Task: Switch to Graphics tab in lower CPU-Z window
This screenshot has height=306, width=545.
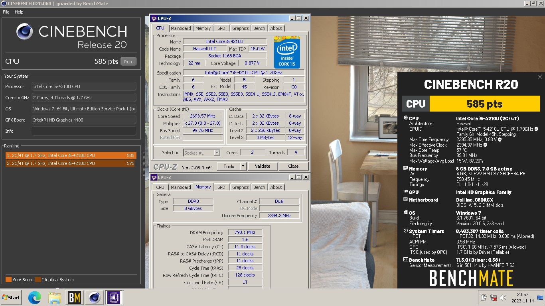Action: click(241, 187)
